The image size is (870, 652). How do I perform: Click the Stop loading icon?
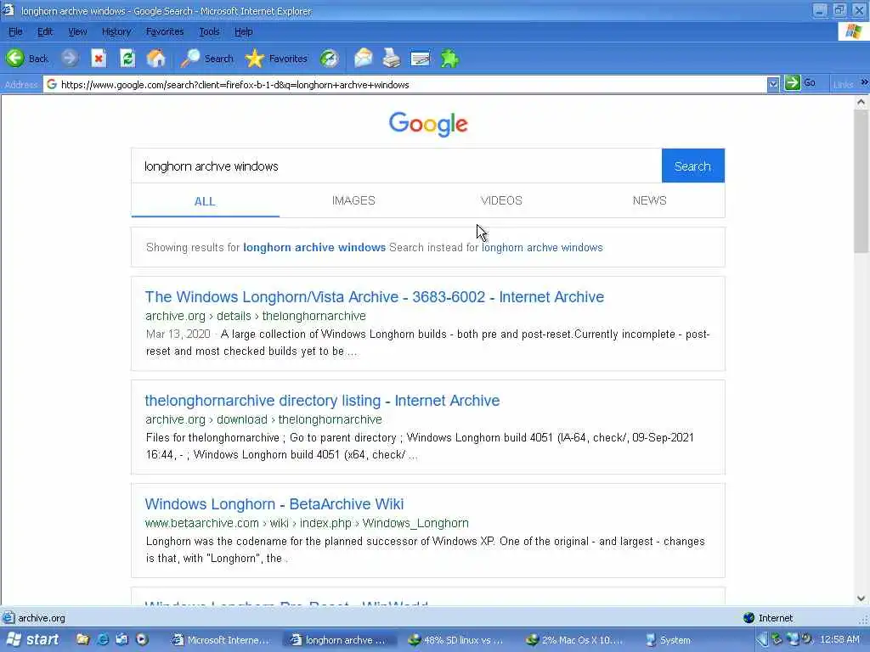tap(99, 58)
